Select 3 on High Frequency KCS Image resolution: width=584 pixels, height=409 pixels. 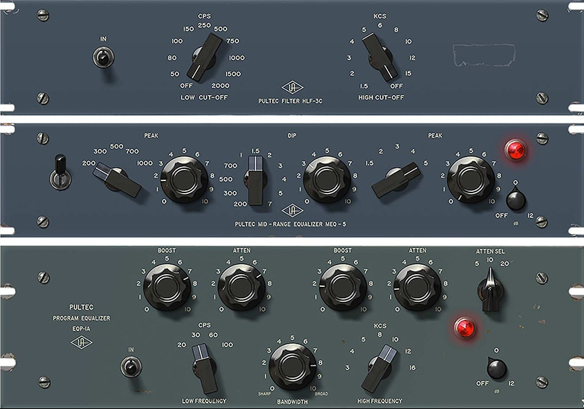pyautogui.click(x=347, y=368)
